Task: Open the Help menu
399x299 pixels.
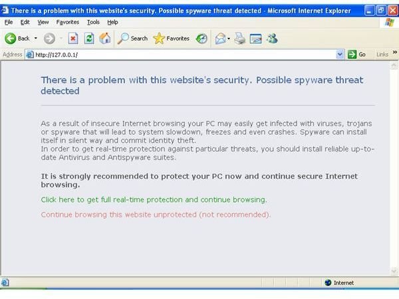Action: coord(112,23)
